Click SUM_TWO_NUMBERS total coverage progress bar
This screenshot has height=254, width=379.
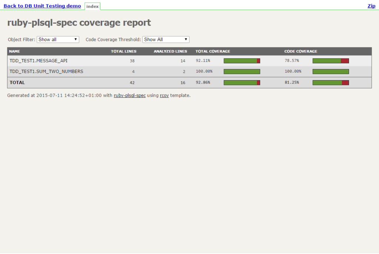(242, 72)
